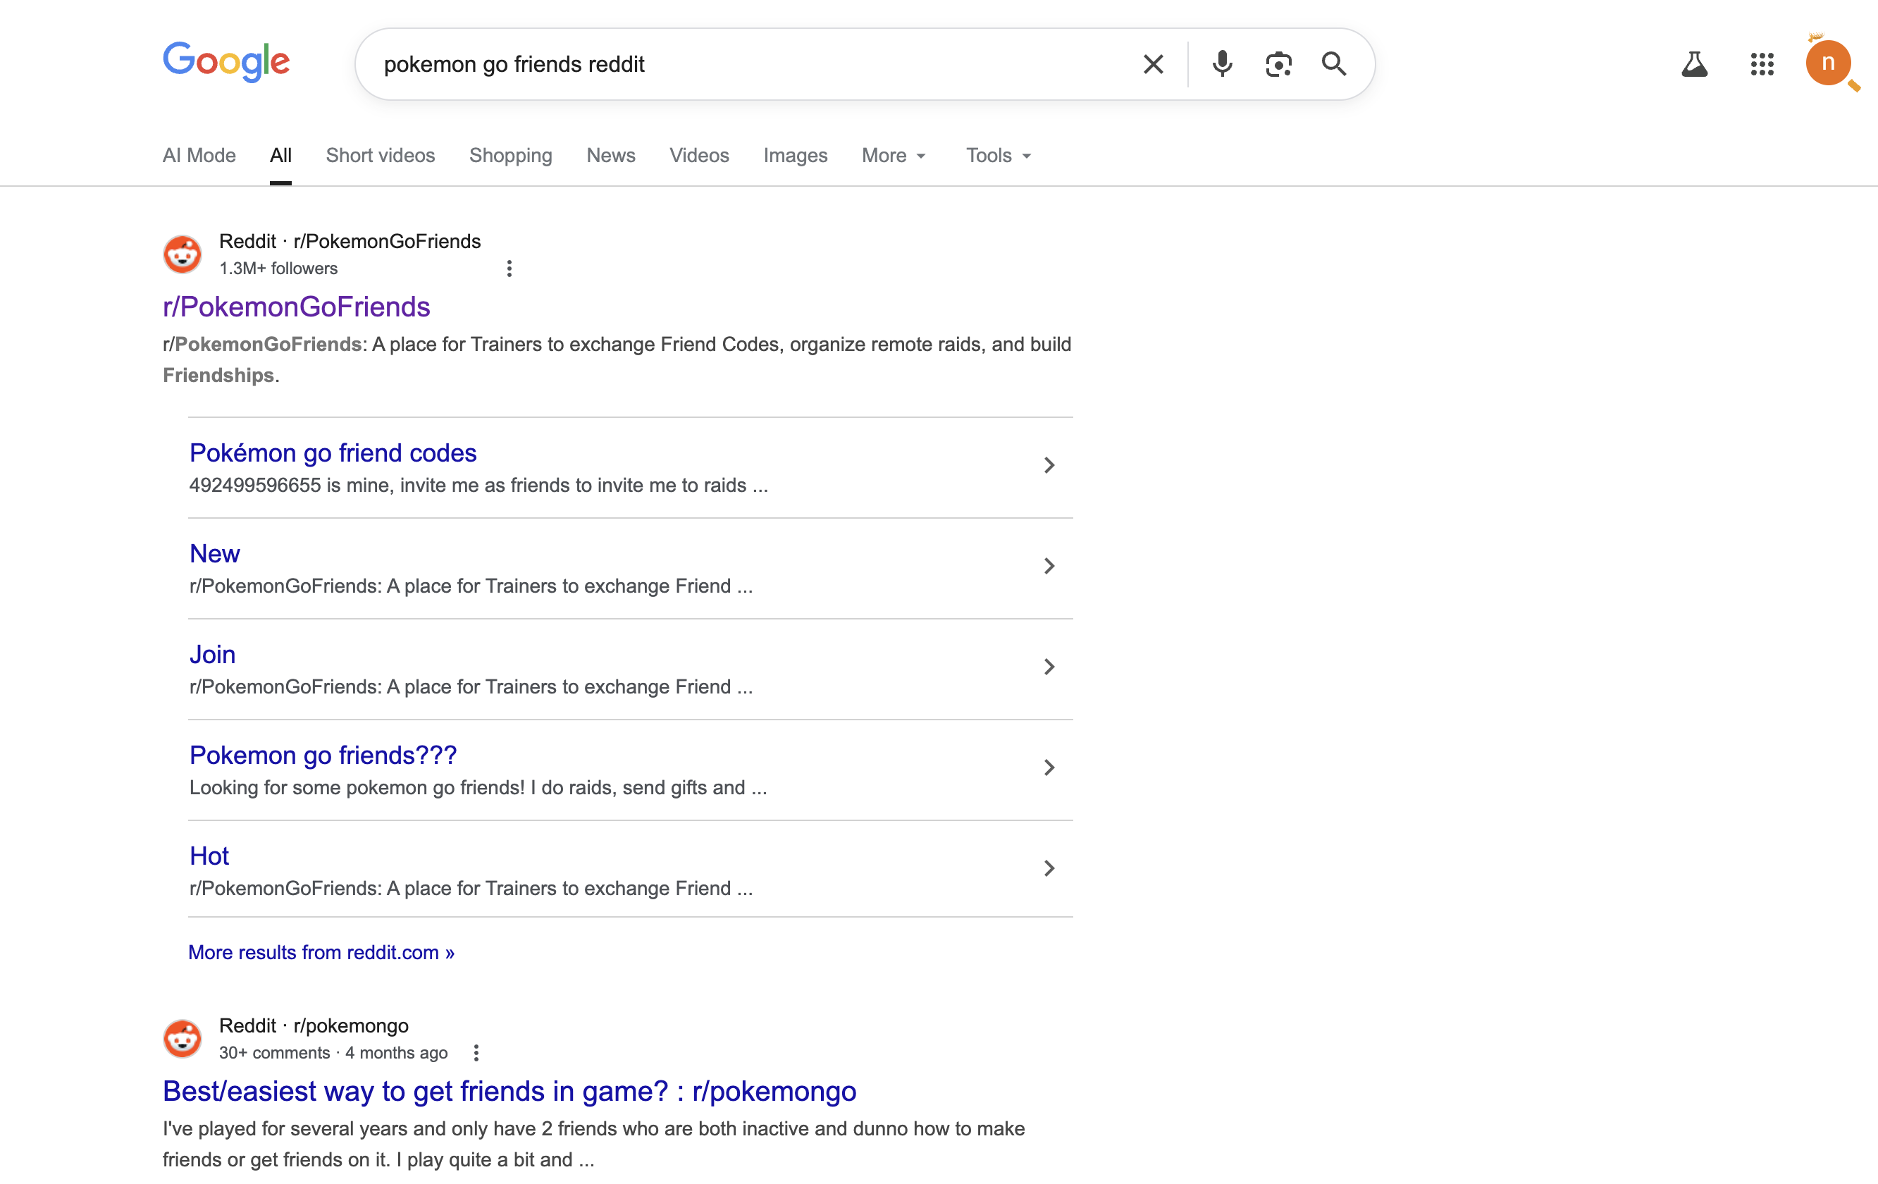Open Search by image camera icon

1278,64
